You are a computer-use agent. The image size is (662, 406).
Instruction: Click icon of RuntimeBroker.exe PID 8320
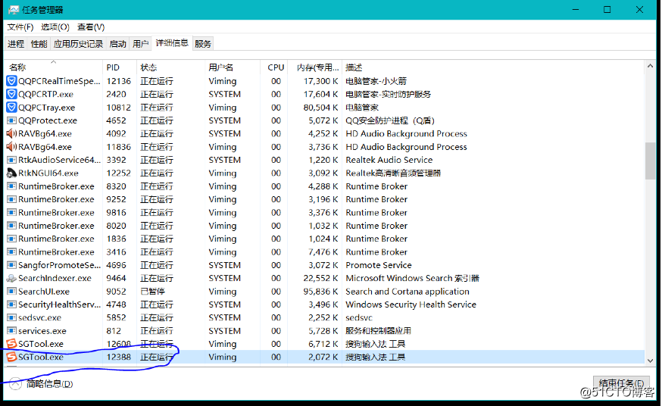tap(12, 186)
